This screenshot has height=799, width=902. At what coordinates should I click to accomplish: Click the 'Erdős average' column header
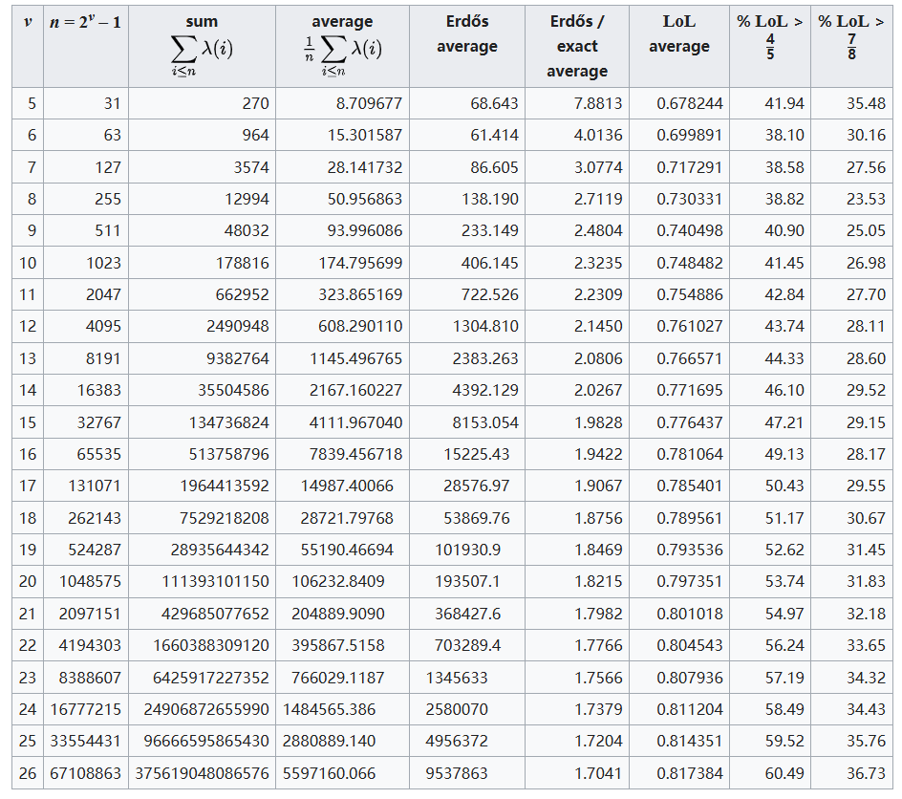pos(466,34)
